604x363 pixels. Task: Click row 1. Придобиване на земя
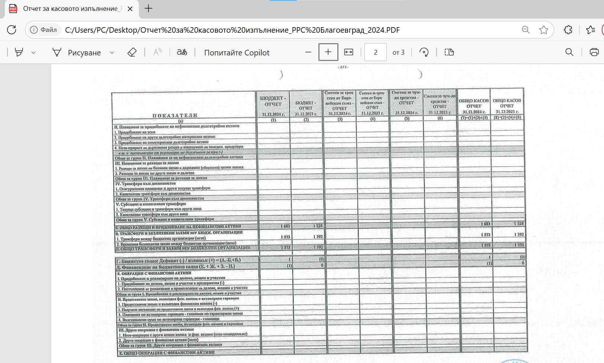[x=135, y=132]
